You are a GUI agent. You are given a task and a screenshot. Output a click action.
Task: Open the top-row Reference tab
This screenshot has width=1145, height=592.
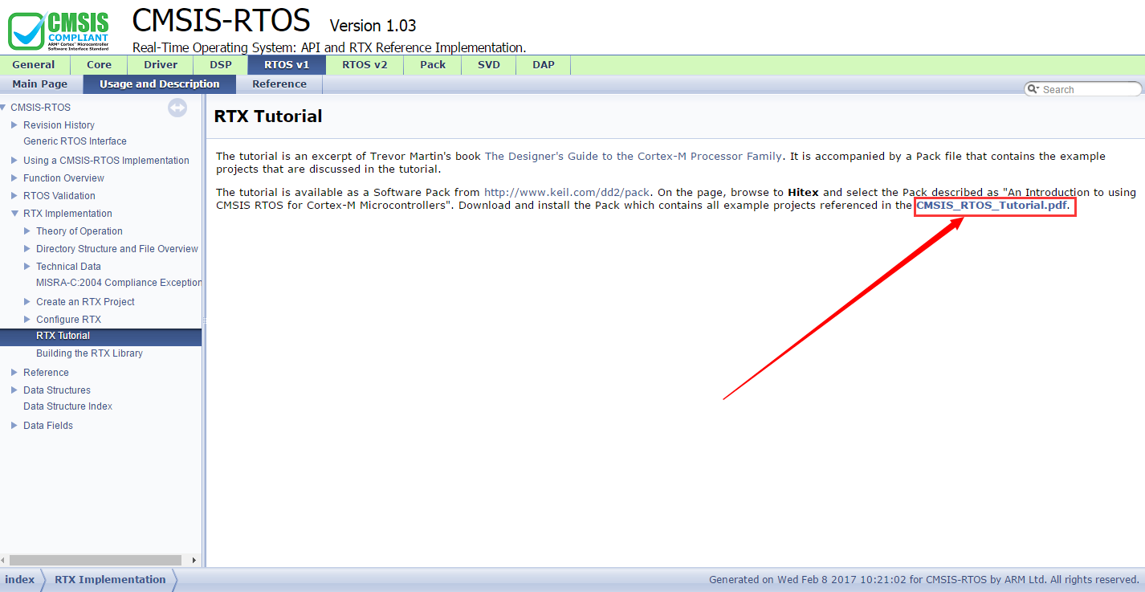[279, 84]
